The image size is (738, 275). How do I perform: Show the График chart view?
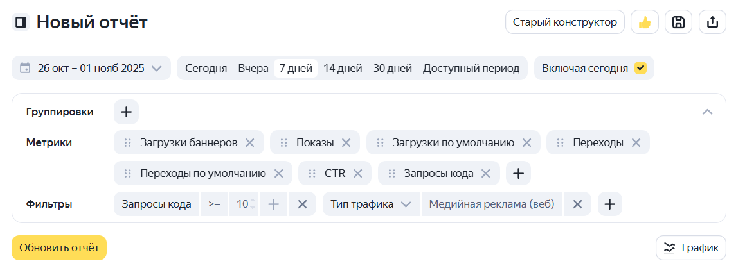point(691,247)
